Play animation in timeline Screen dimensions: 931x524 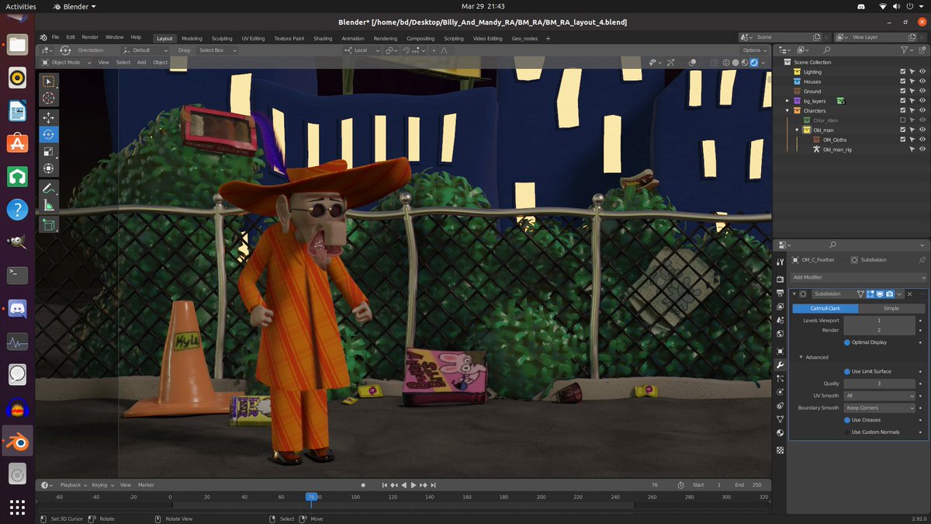click(x=414, y=485)
